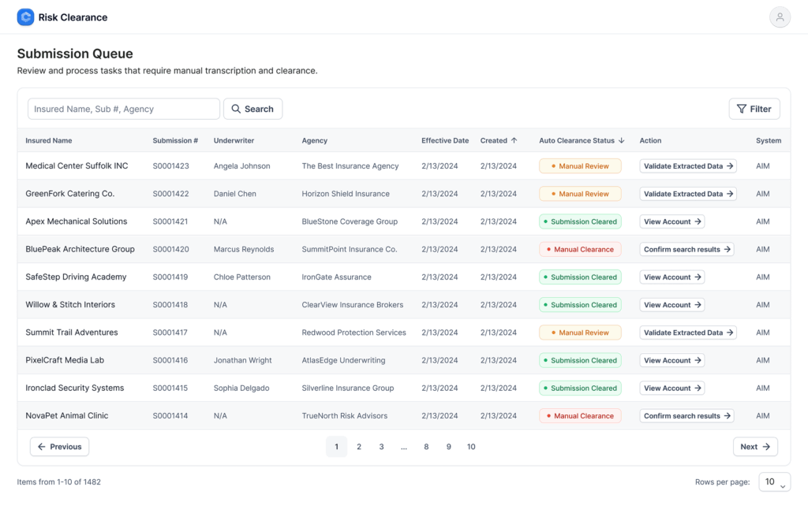The image size is (808, 524).
Task: Jump to page 10
Action: tap(471, 447)
